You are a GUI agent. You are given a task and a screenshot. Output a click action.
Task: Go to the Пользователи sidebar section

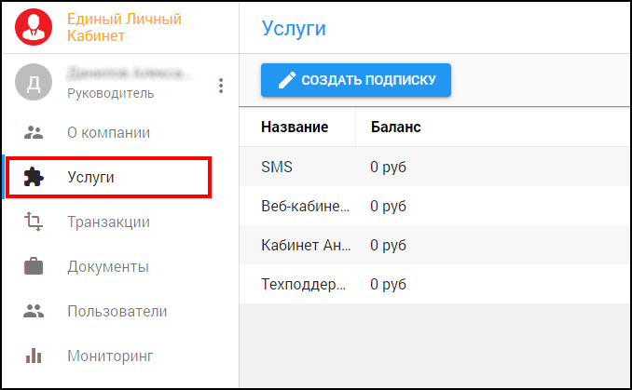coord(117,311)
